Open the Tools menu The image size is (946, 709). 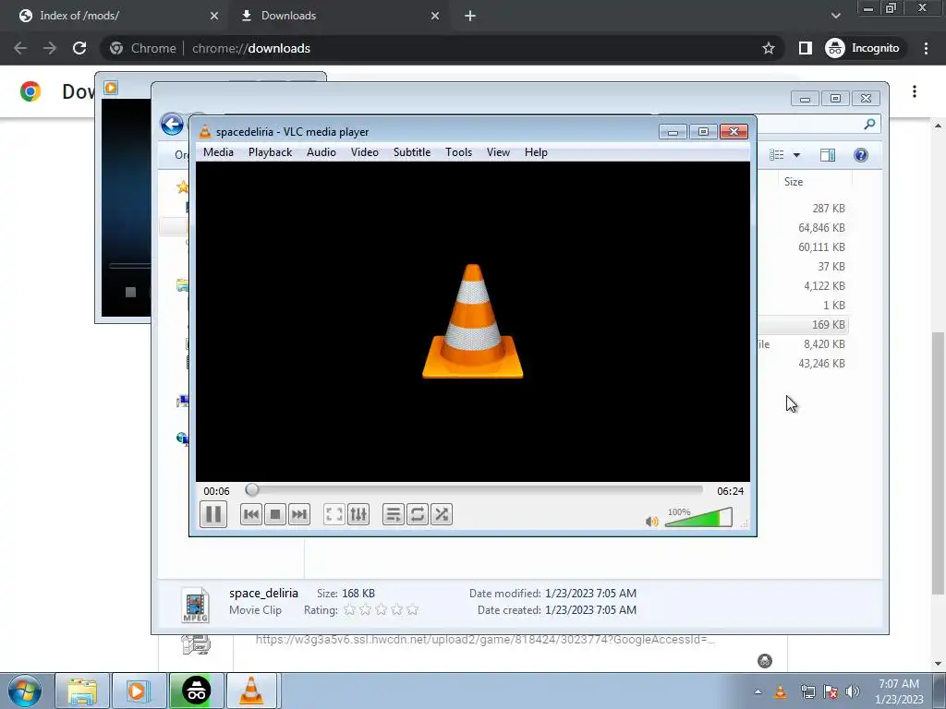pos(458,152)
